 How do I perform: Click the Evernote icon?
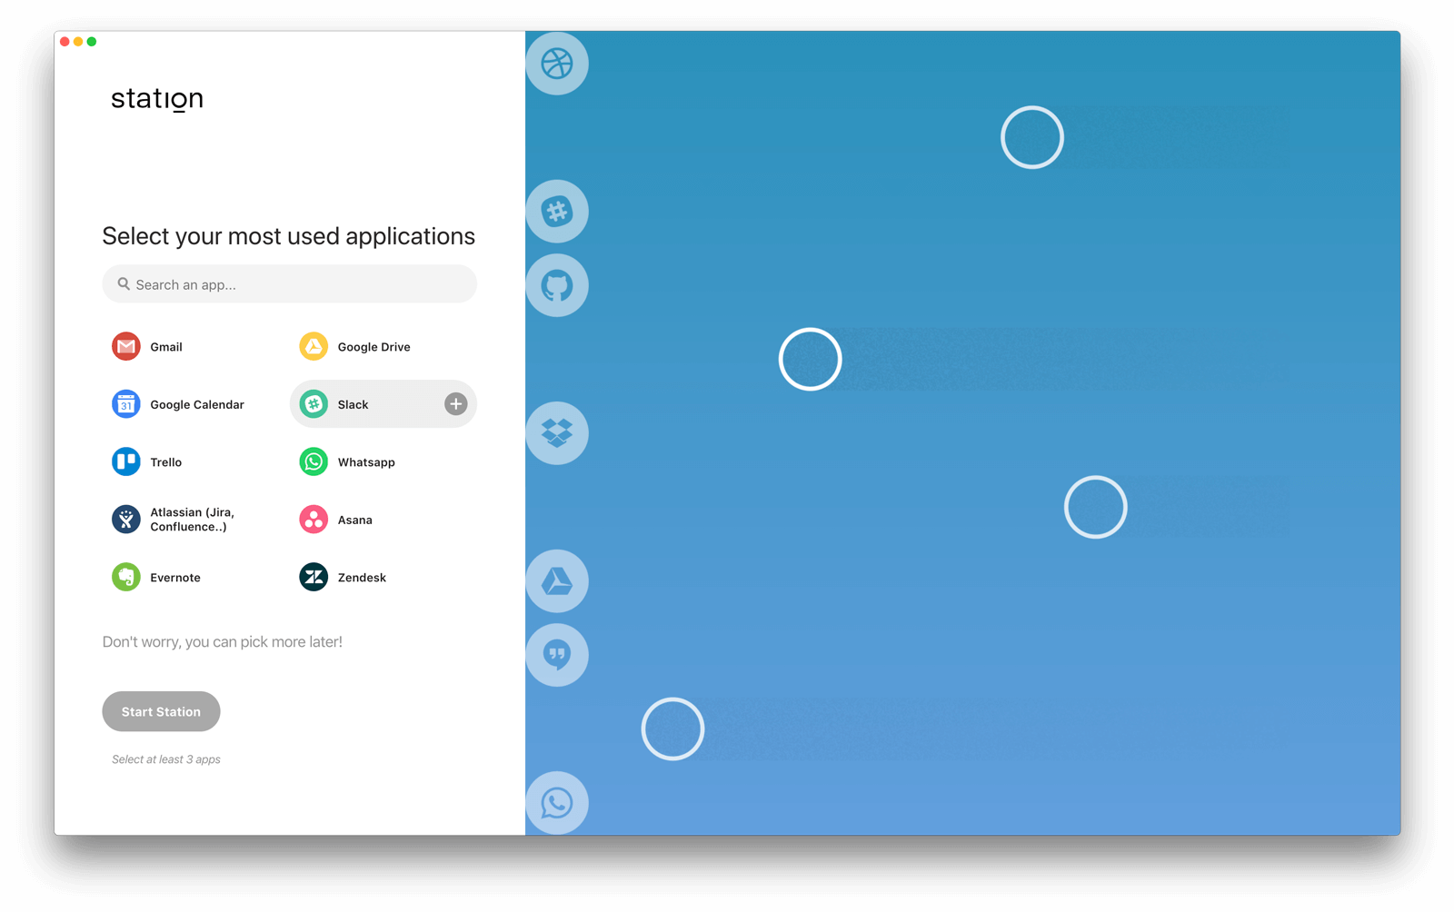(126, 577)
